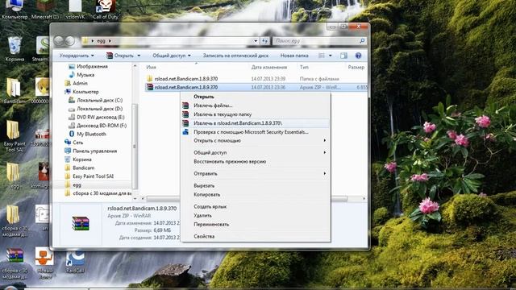516x290 pixels.
Task: Open the Call of Duty desktop shortcut
Action: (x=106, y=9)
